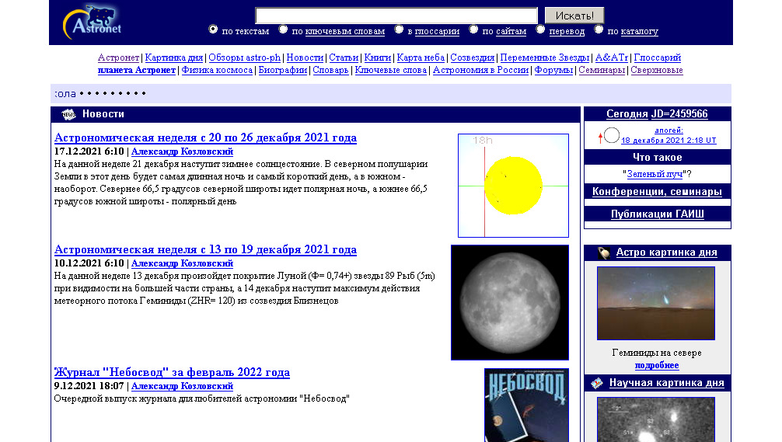Open article 'Астрономическая неделя с 20 по 26 декабря'
782x442 pixels.
[x=205, y=138]
